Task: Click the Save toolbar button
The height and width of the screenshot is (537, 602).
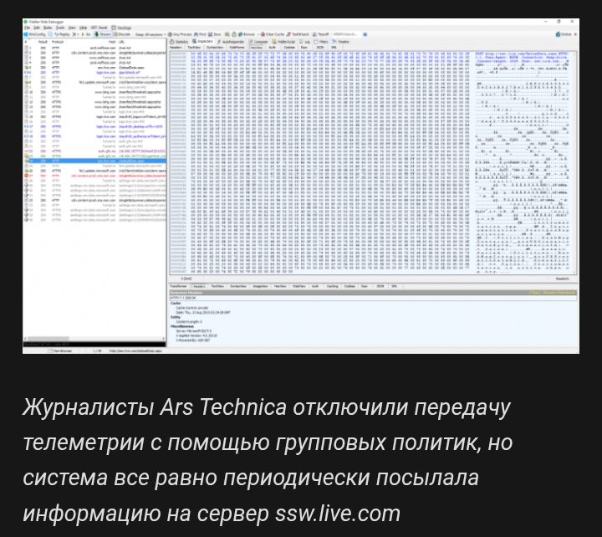Action: pos(215,34)
